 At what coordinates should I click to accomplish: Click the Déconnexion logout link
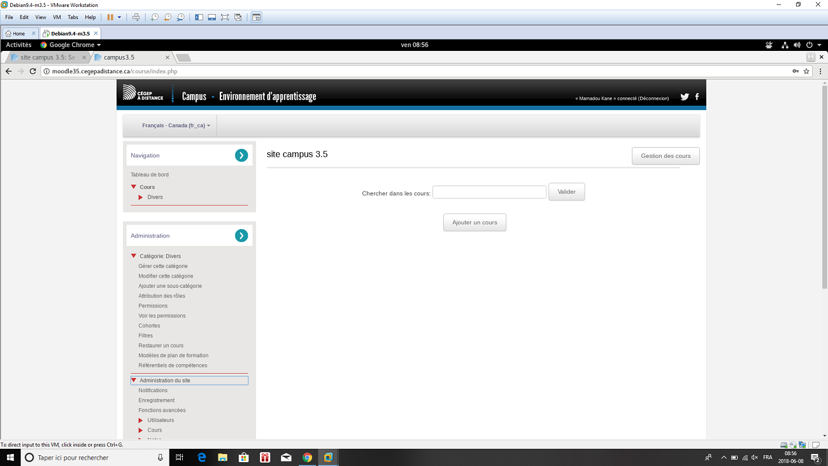pyautogui.click(x=653, y=98)
